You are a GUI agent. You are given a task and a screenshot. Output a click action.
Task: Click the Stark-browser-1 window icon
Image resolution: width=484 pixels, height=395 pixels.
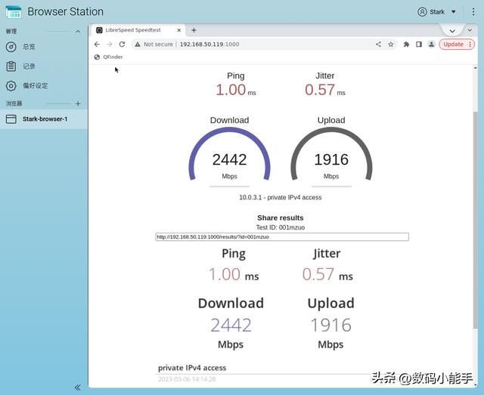(11, 119)
